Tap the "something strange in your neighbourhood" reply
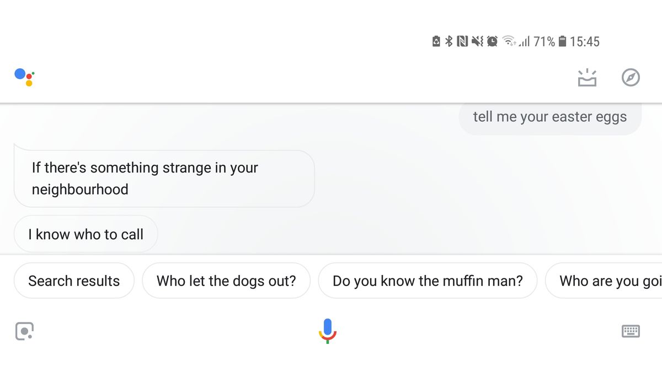This screenshot has width=662, height=372. pyautogui.click(x=164, y=178)
